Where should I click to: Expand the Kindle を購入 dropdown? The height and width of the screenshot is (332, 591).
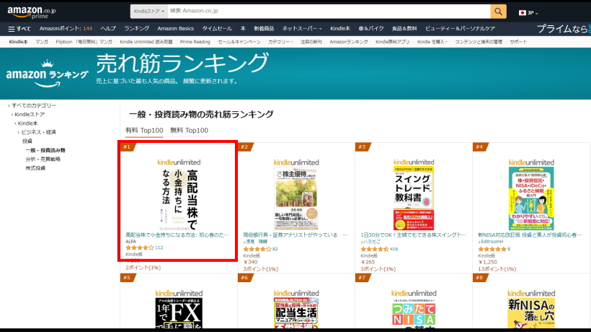[432, 42]
